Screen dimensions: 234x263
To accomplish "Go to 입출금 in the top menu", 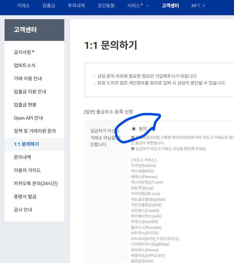I will coord(48,6).
